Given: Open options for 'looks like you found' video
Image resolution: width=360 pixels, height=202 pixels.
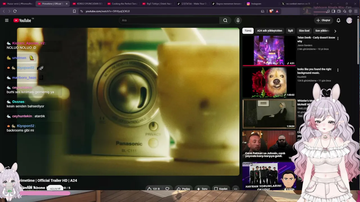Looking at the screenshot, I should [x=338, y=70].
